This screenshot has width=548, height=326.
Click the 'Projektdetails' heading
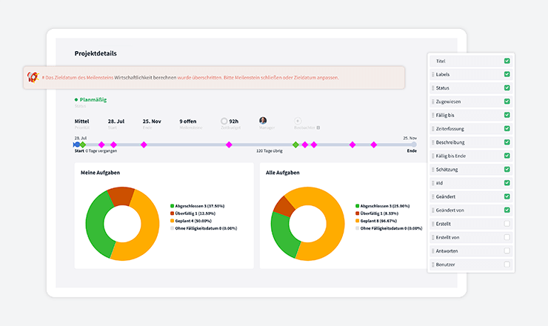click(x=96, y=53)
